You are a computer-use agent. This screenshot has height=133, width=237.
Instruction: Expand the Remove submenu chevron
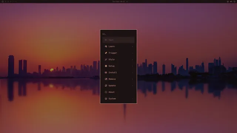click(x=133, y=79)
